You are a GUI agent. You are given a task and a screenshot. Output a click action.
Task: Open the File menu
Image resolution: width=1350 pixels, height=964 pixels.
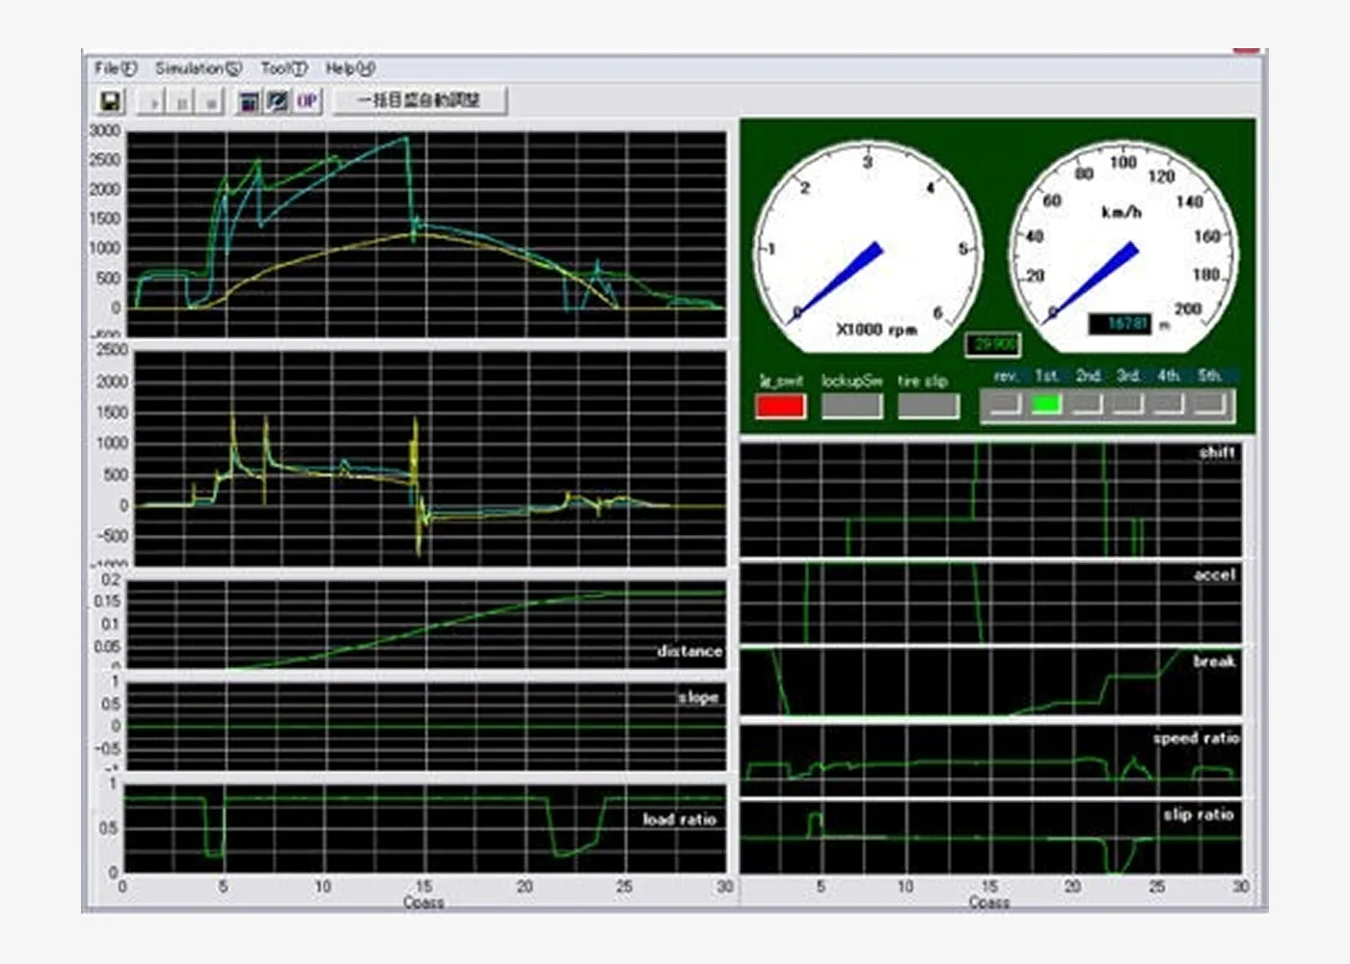[115, 68]
